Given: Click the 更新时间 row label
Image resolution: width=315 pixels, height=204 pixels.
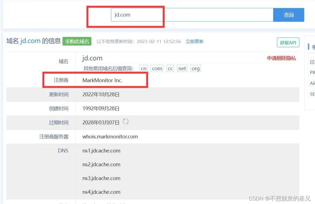Looking at the screenshot, I should pyautogui.click(x=59, y=95).
